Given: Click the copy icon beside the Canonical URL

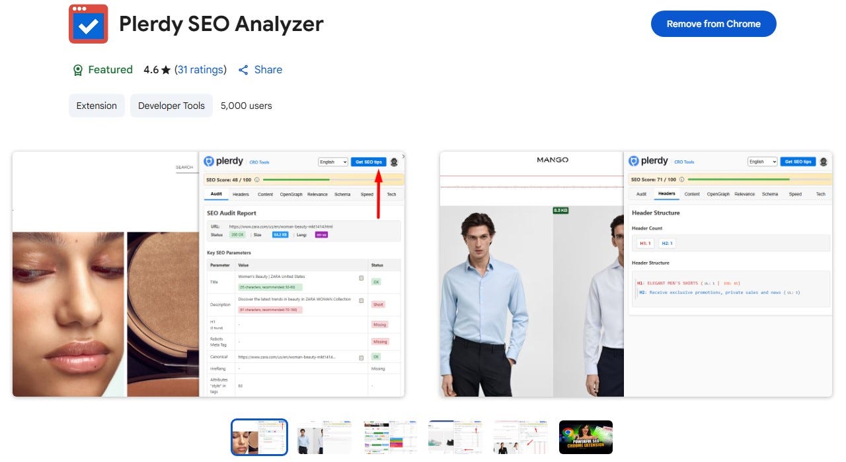Looking at the screenshot, I should (x=361, y=357).
